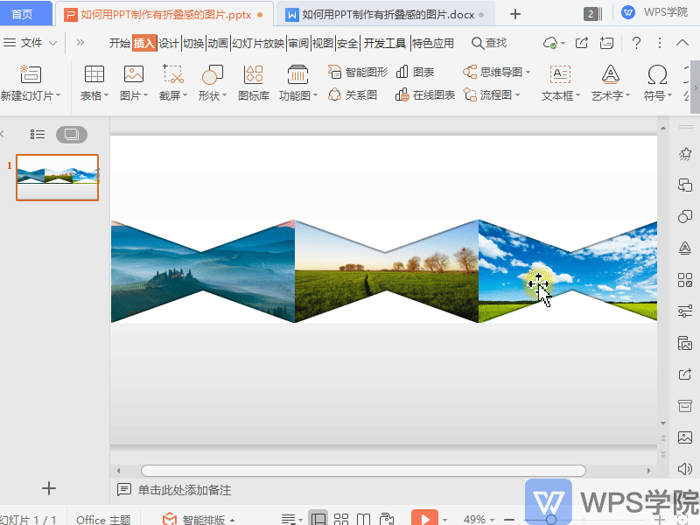
Task: Insert a relationship diagram (关系图)
Action: click(353, 94)
